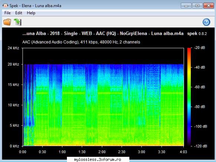The height and width of the screenshot is (162, 216).
Task: Click the 2:30 time label
Action: [122, 152]
